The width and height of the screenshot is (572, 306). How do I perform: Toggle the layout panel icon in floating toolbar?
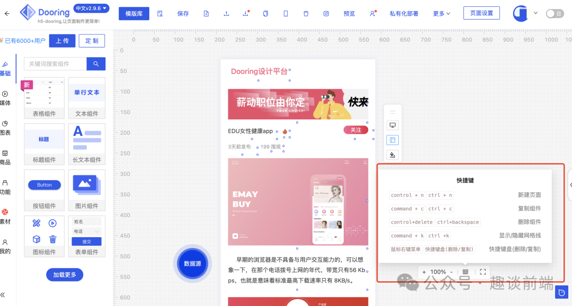click(392, 140)
